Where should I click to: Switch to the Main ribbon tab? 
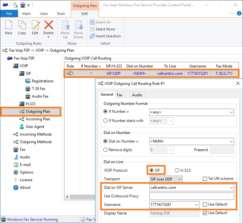(27, 14)
